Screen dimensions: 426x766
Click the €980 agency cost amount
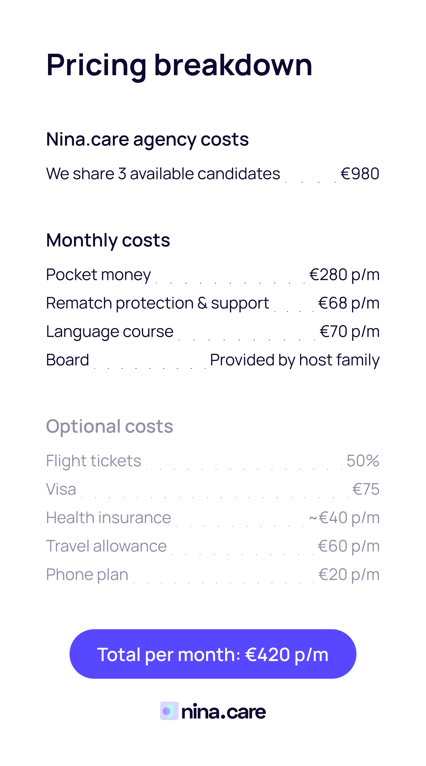360,174
